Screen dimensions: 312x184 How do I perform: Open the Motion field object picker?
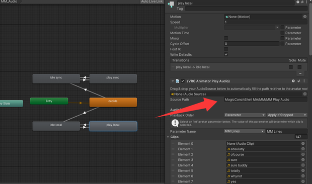coord(304,17)
